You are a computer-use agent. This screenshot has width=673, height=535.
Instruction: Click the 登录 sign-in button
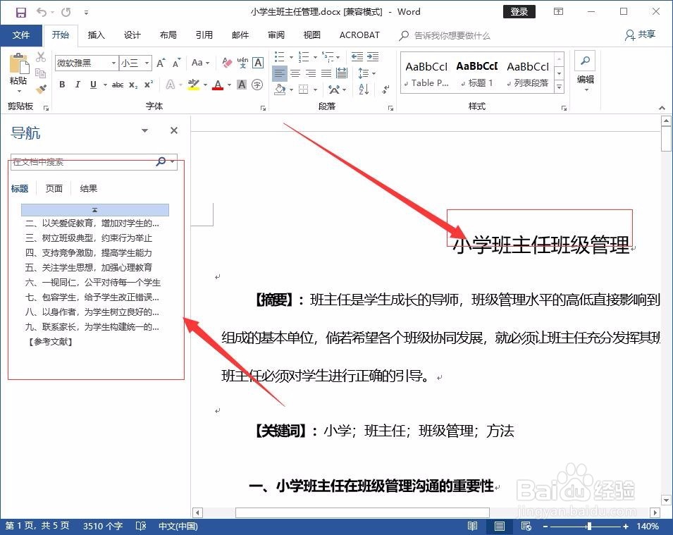[x=519, y=12]
